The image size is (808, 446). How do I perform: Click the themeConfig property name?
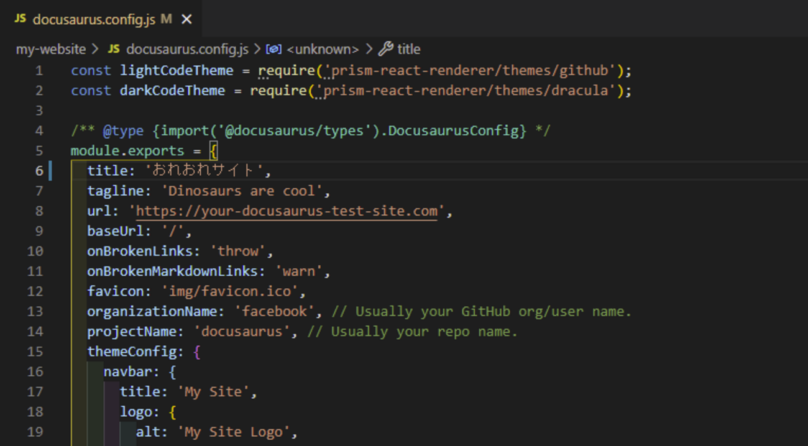[132, 352]
